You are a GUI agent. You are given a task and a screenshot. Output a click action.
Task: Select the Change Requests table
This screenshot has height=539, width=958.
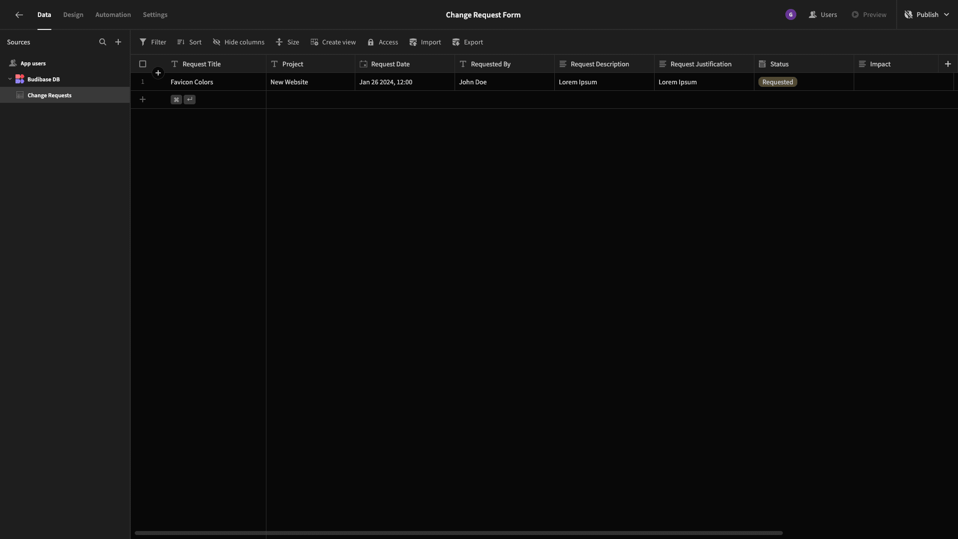[x=65, y=95]
